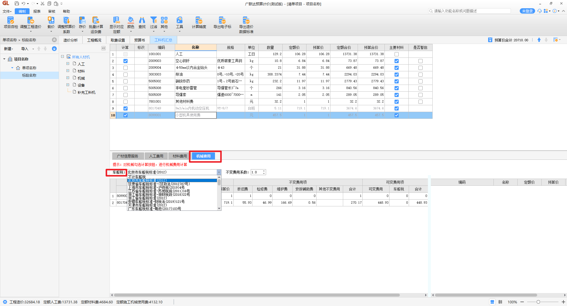Click 计算精度 calculation precision icon

coord(199,20)
